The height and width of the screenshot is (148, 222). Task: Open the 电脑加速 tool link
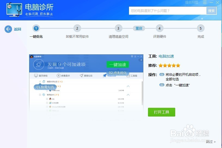tap(166, 56)
